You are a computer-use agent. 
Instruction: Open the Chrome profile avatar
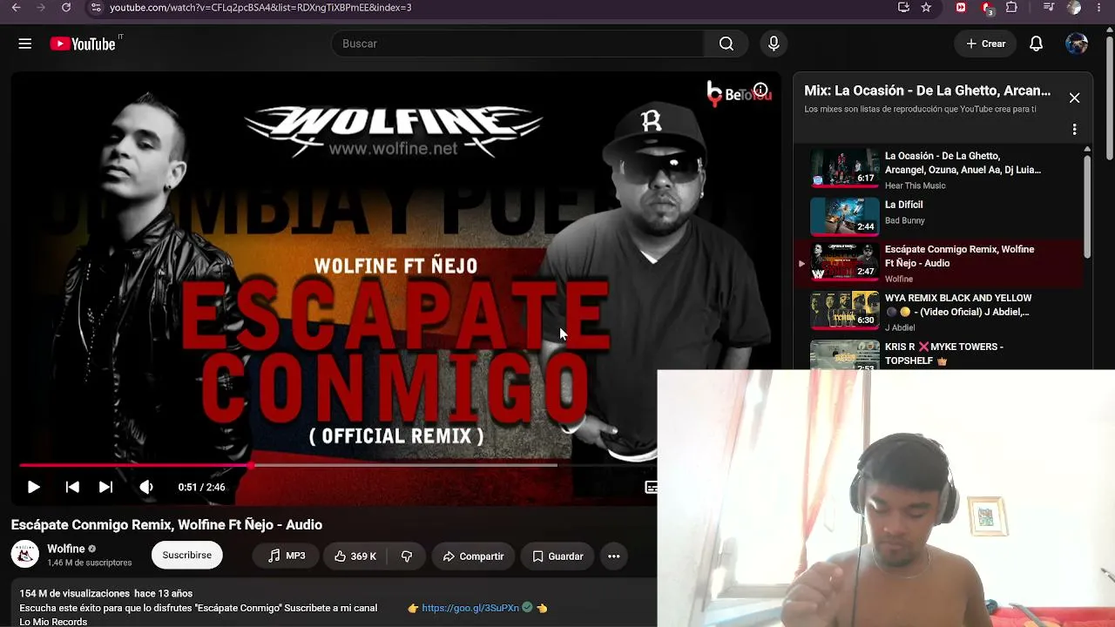[x=1074, y=8]
